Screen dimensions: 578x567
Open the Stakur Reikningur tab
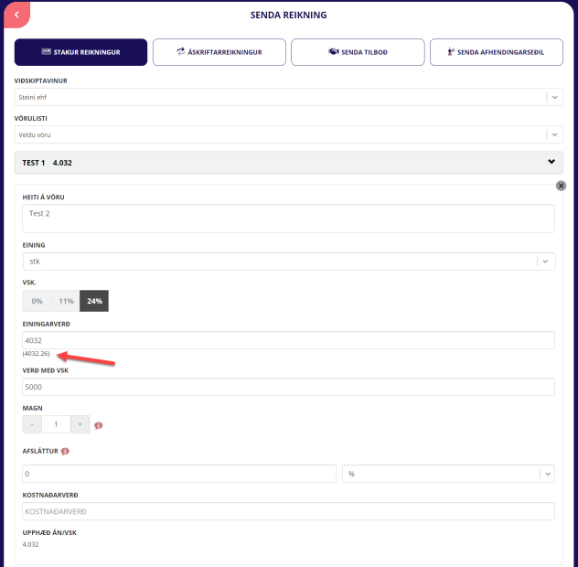(x=80, y=52)
